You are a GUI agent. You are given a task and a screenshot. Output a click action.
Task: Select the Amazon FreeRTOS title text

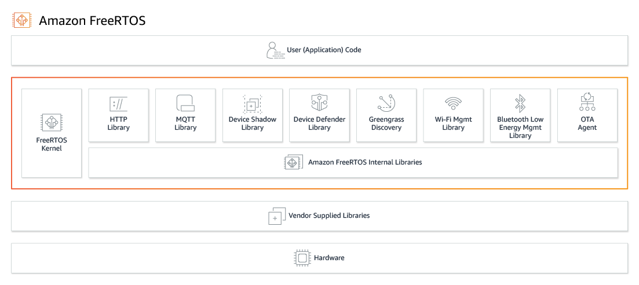click(92, 20)
